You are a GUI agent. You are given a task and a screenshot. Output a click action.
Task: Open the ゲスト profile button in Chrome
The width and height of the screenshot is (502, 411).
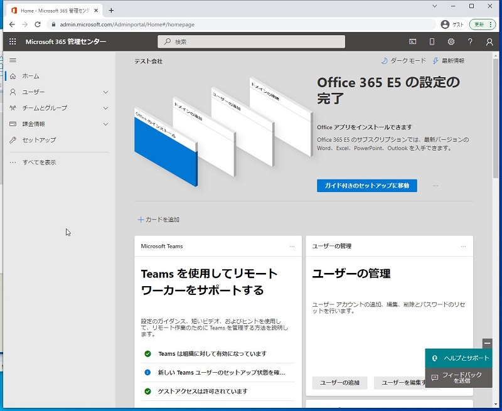click(452, 24)
